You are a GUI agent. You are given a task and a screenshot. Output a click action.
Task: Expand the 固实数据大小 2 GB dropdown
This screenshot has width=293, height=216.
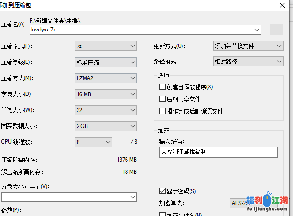[105, 126]
